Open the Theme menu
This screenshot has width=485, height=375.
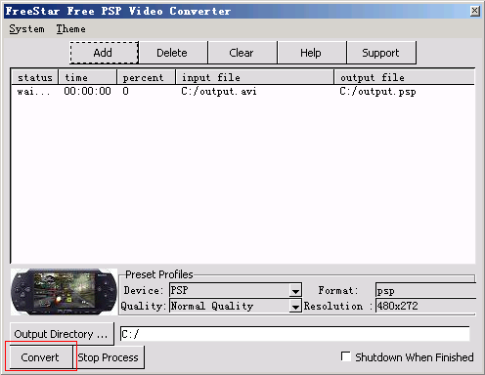click(71, 29)
